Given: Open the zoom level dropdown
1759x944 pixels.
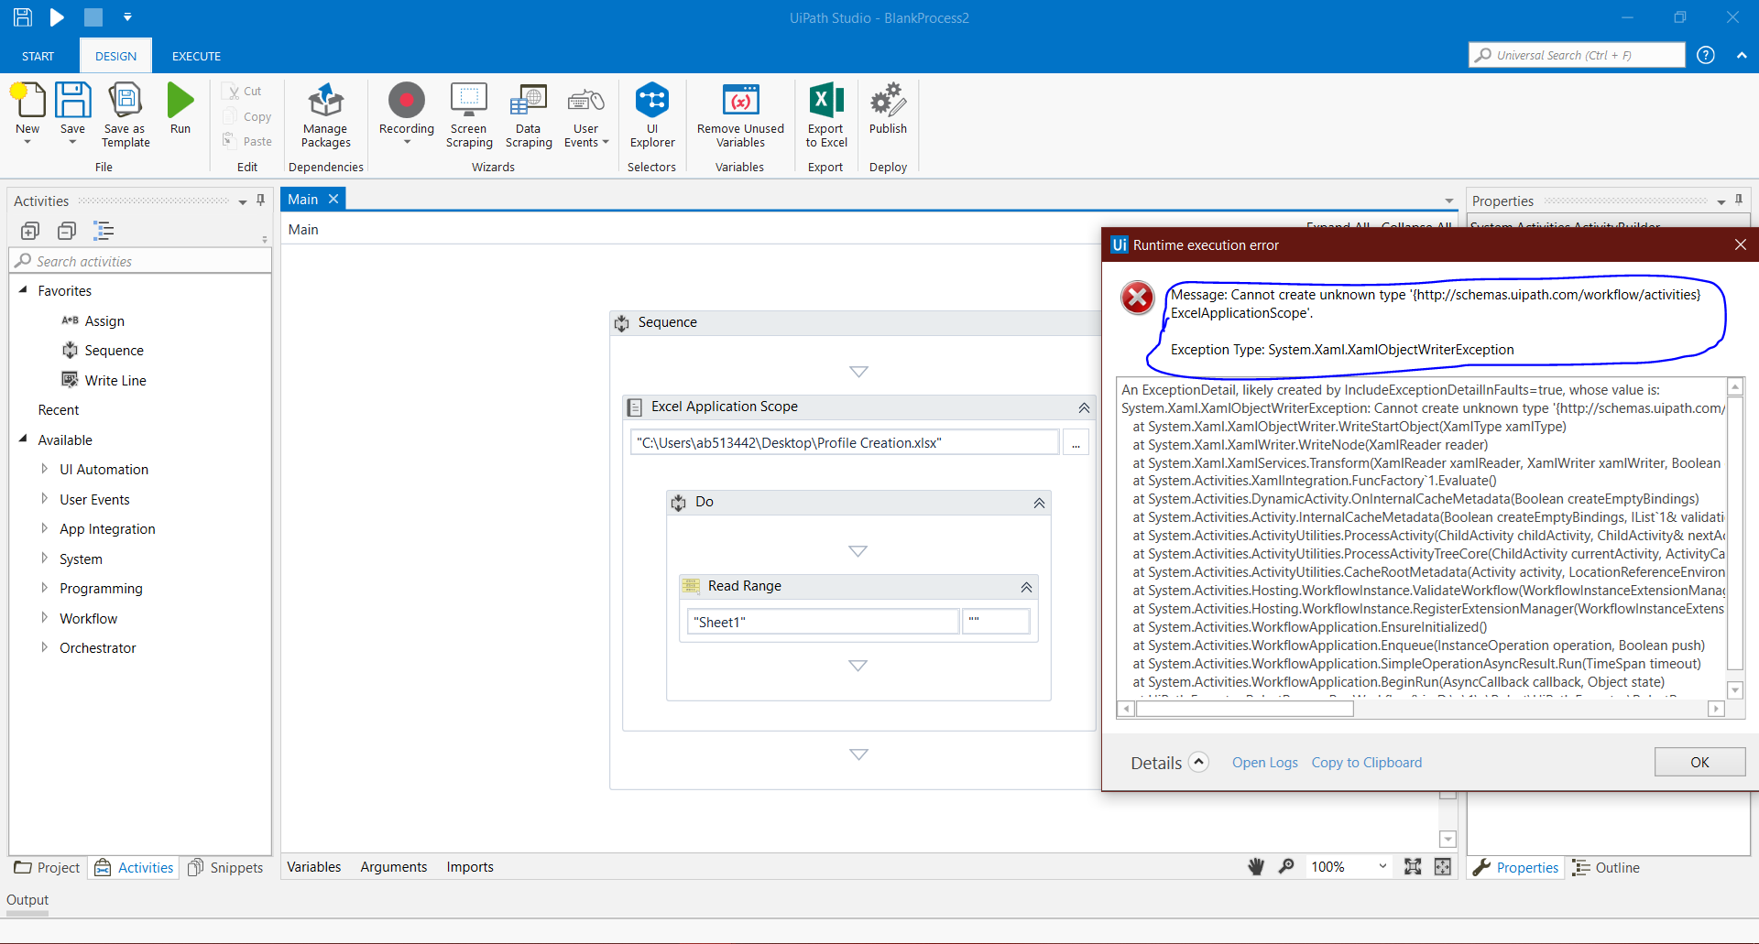Looking at the screenshot, I should coord(1382,866).
